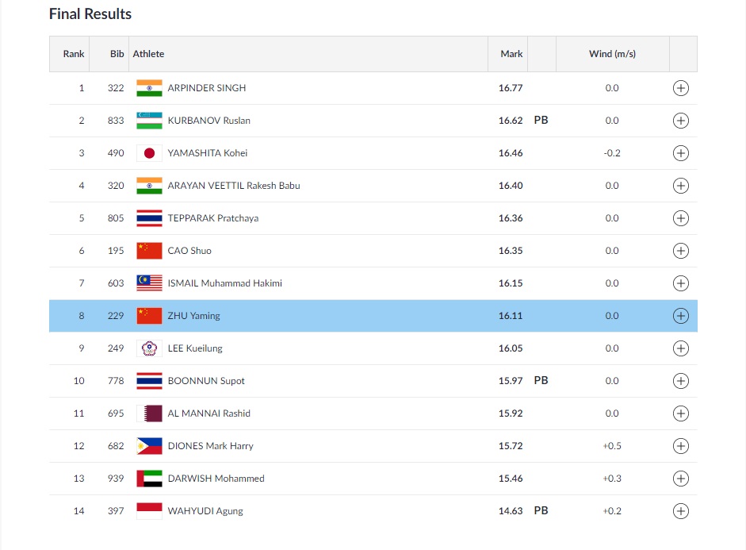Click the India flag next to ARPINDER SINGH

149,88
